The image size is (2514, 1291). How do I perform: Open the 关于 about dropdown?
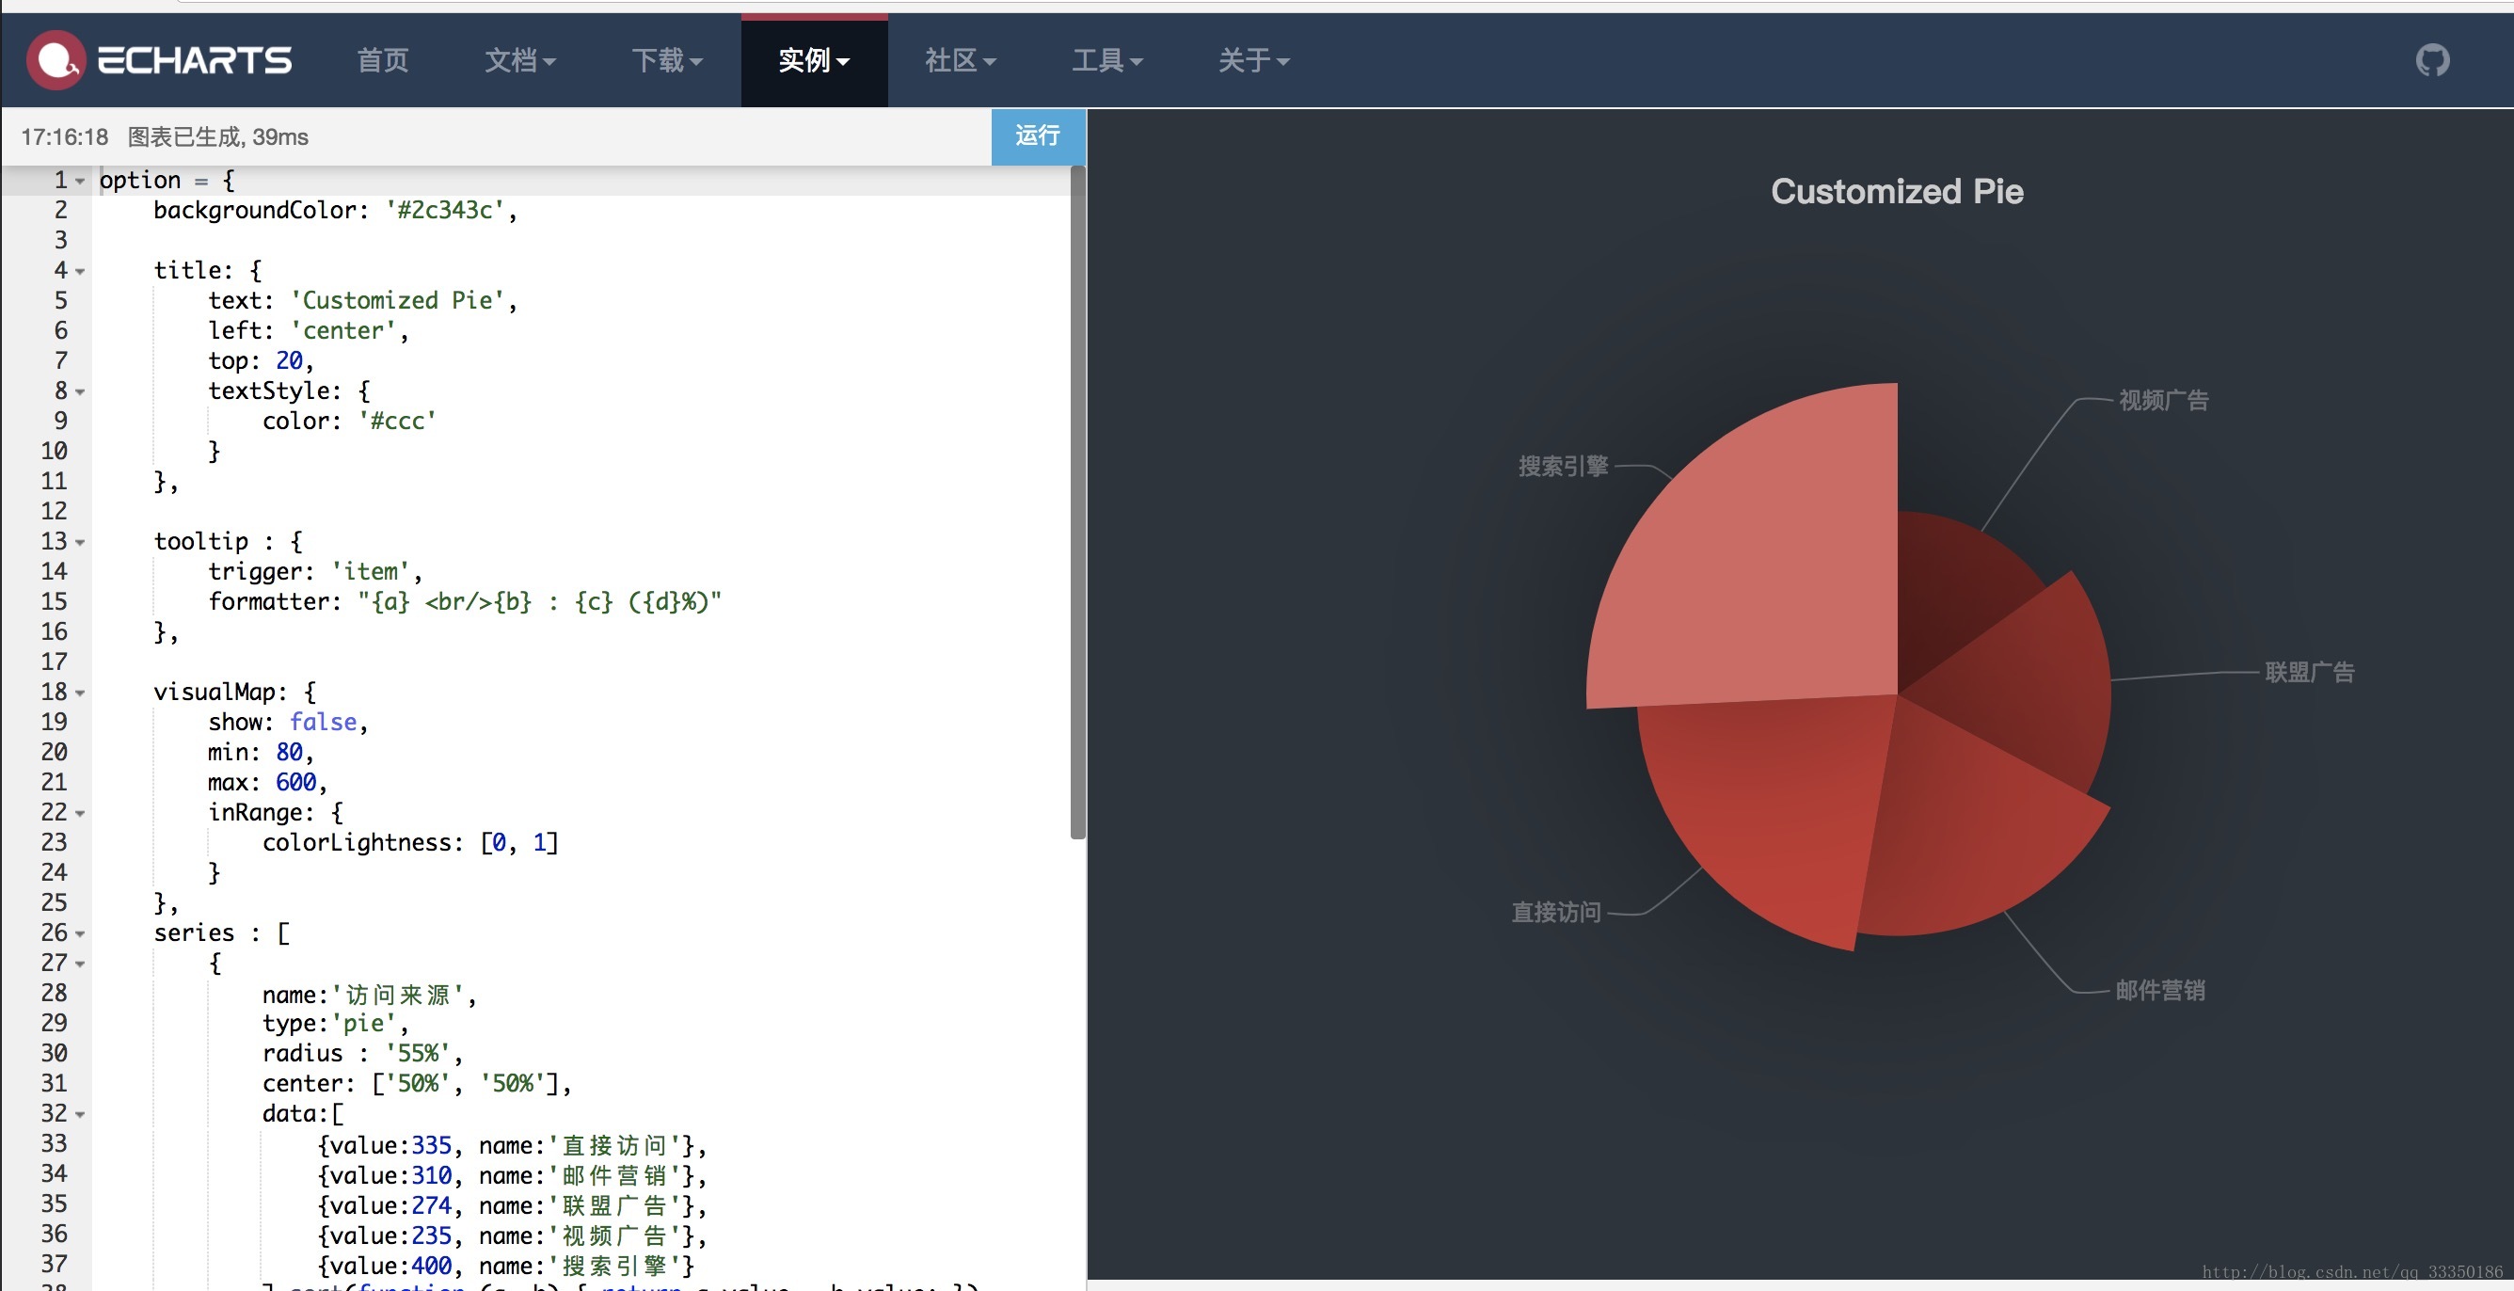click(x=1254, y=60)
